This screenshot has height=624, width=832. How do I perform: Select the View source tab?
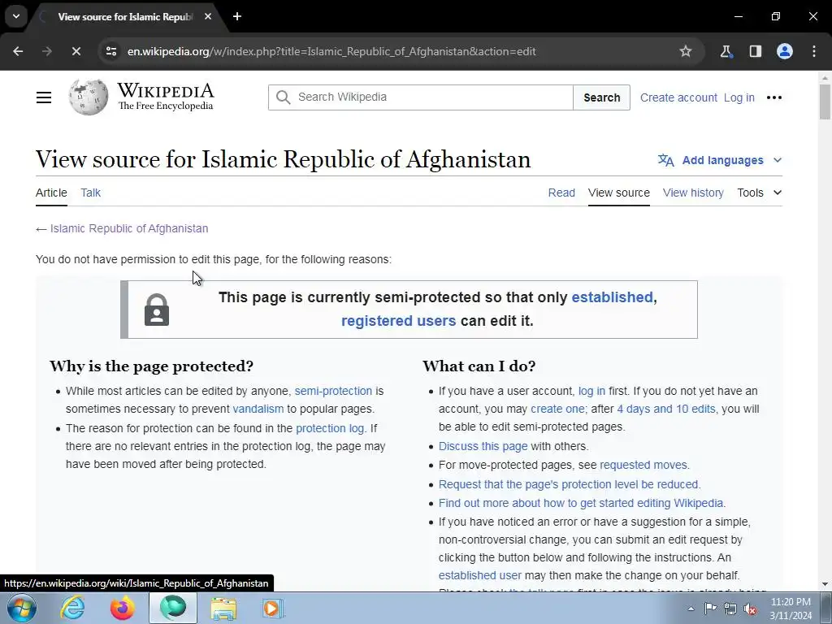tap(618, 193)
